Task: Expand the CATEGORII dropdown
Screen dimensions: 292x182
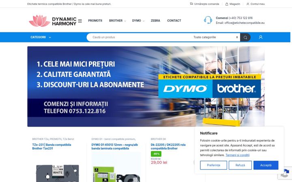Action: click(x=41, y=37)
